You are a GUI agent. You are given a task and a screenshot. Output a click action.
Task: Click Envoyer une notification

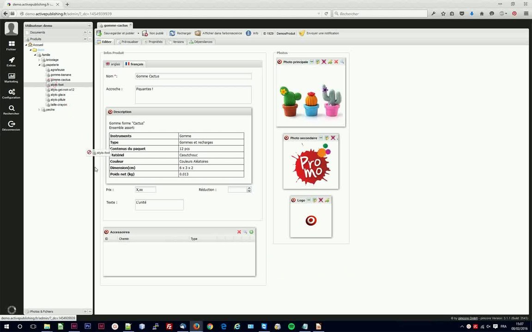coord(319,33)
